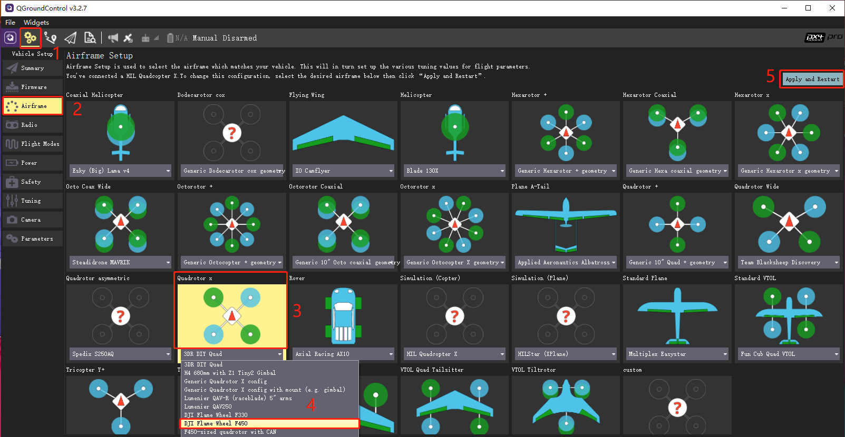Open Vehicle Setup gears icon
This screenshot has width=845, height=437.
click(x=31, y=38)
